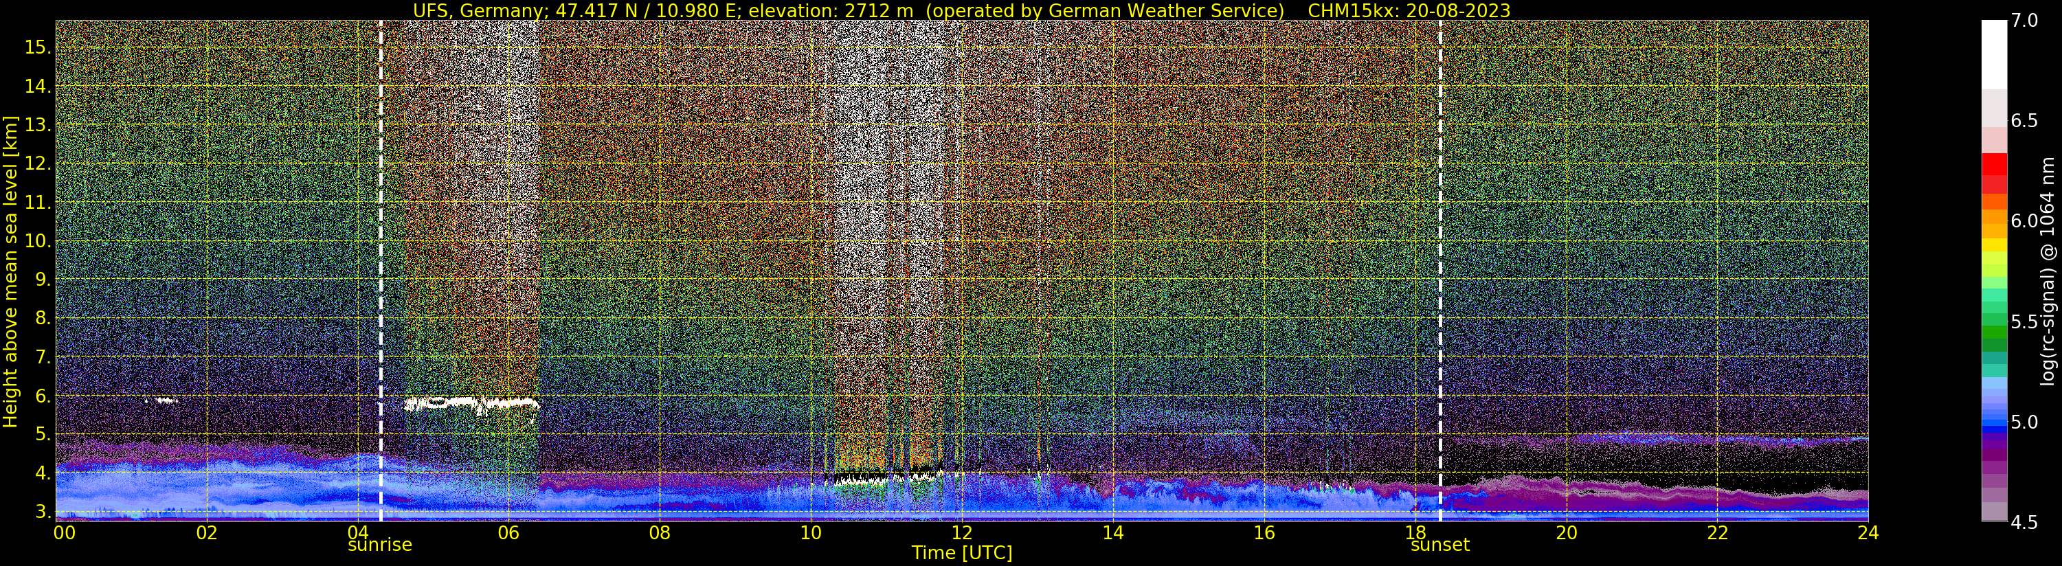Screen dimensions: 2062x566
Task: Click the white cloud layer near 6 km after sunrise
Action: pos(471,403)
